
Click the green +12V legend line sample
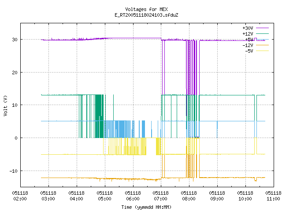[262, 33]
